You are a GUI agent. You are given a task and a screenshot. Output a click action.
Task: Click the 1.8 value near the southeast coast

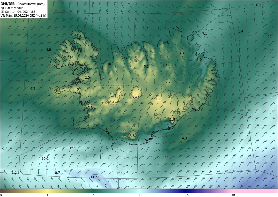click(x=173, y=119)
